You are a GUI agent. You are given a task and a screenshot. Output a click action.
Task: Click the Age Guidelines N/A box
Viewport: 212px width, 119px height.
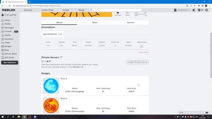52,34
